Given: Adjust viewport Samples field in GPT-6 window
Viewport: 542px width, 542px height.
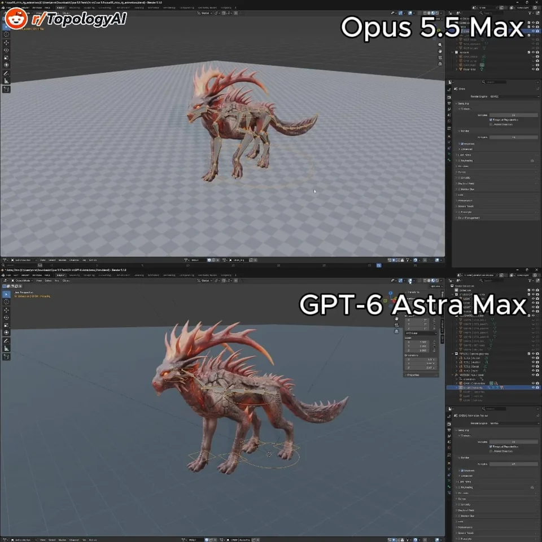Looking at the screenshot, I should pyautogui.click(x=514, y=442).
